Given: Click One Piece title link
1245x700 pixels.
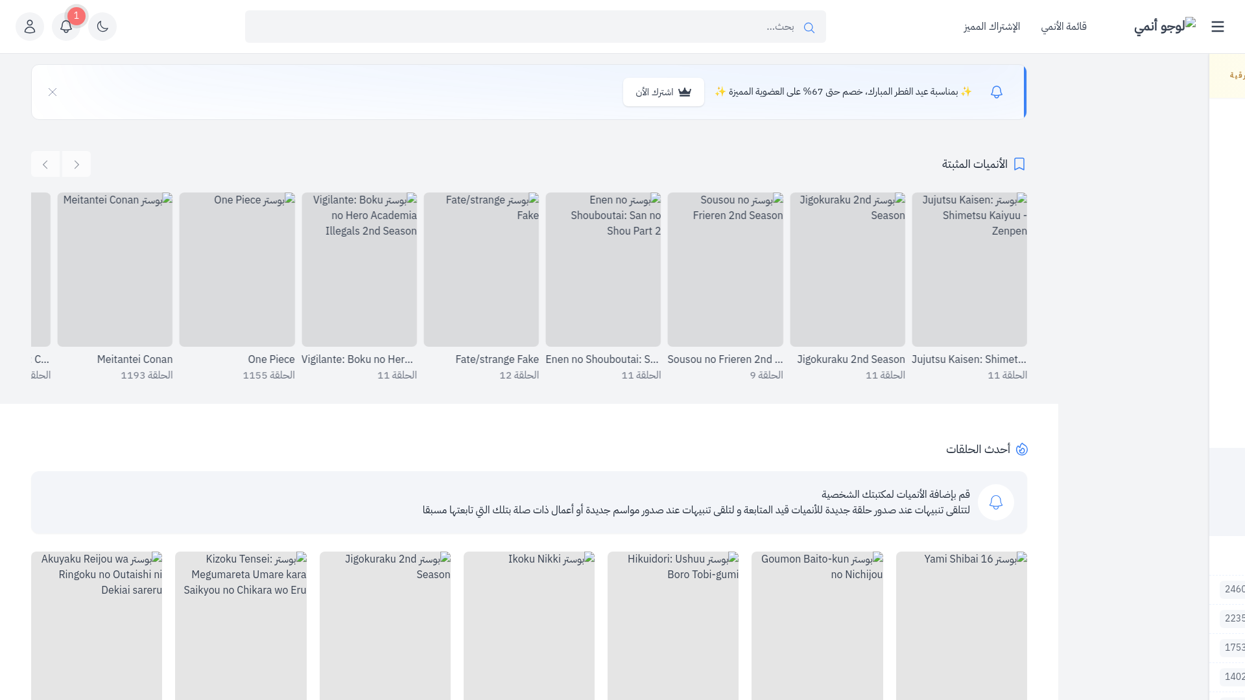Looking at the screenshot, I should (x=271, y=359).
